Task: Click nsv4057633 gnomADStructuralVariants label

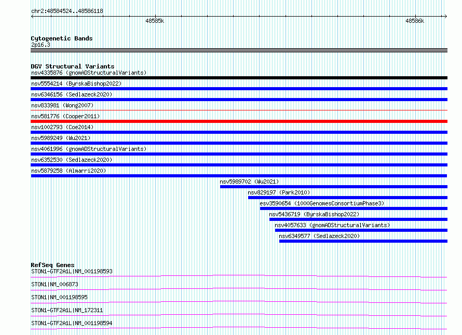Action: [x=332, y=225]
